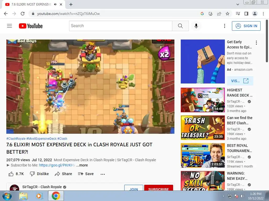The width and height of the screenshot is (269, 201).
Task: Open the volume speaker tray icon
Action: coord(242,196)
